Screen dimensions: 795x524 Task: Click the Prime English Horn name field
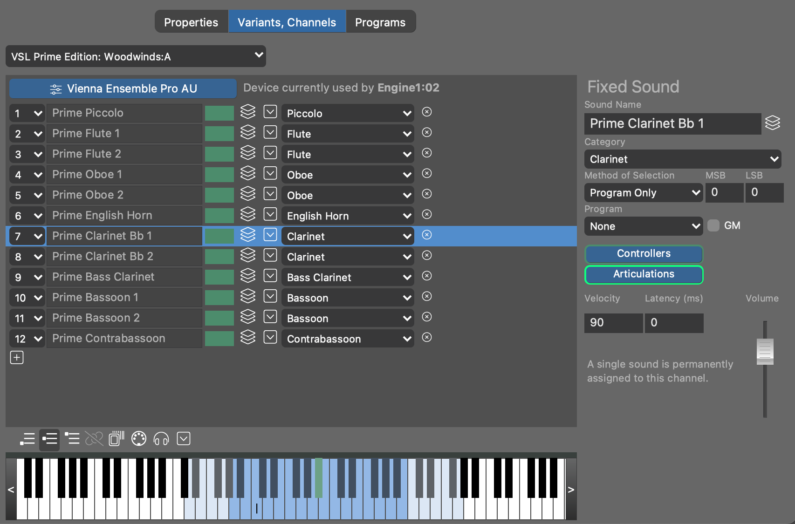click(x=124, y=216)
